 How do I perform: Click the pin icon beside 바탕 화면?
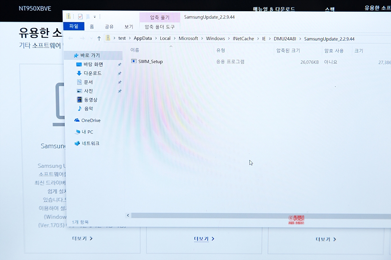119,65
